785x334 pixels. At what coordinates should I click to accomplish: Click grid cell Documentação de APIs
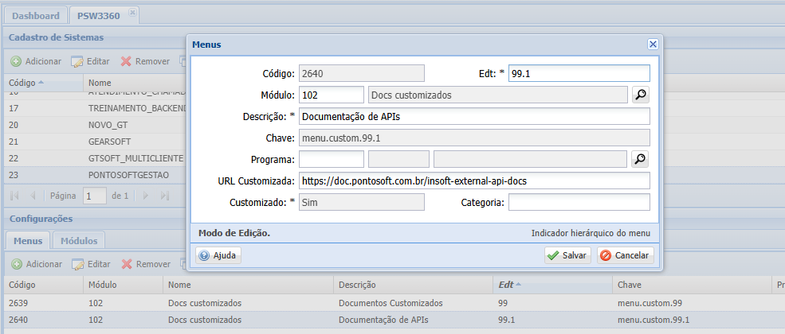coord(383,320)
